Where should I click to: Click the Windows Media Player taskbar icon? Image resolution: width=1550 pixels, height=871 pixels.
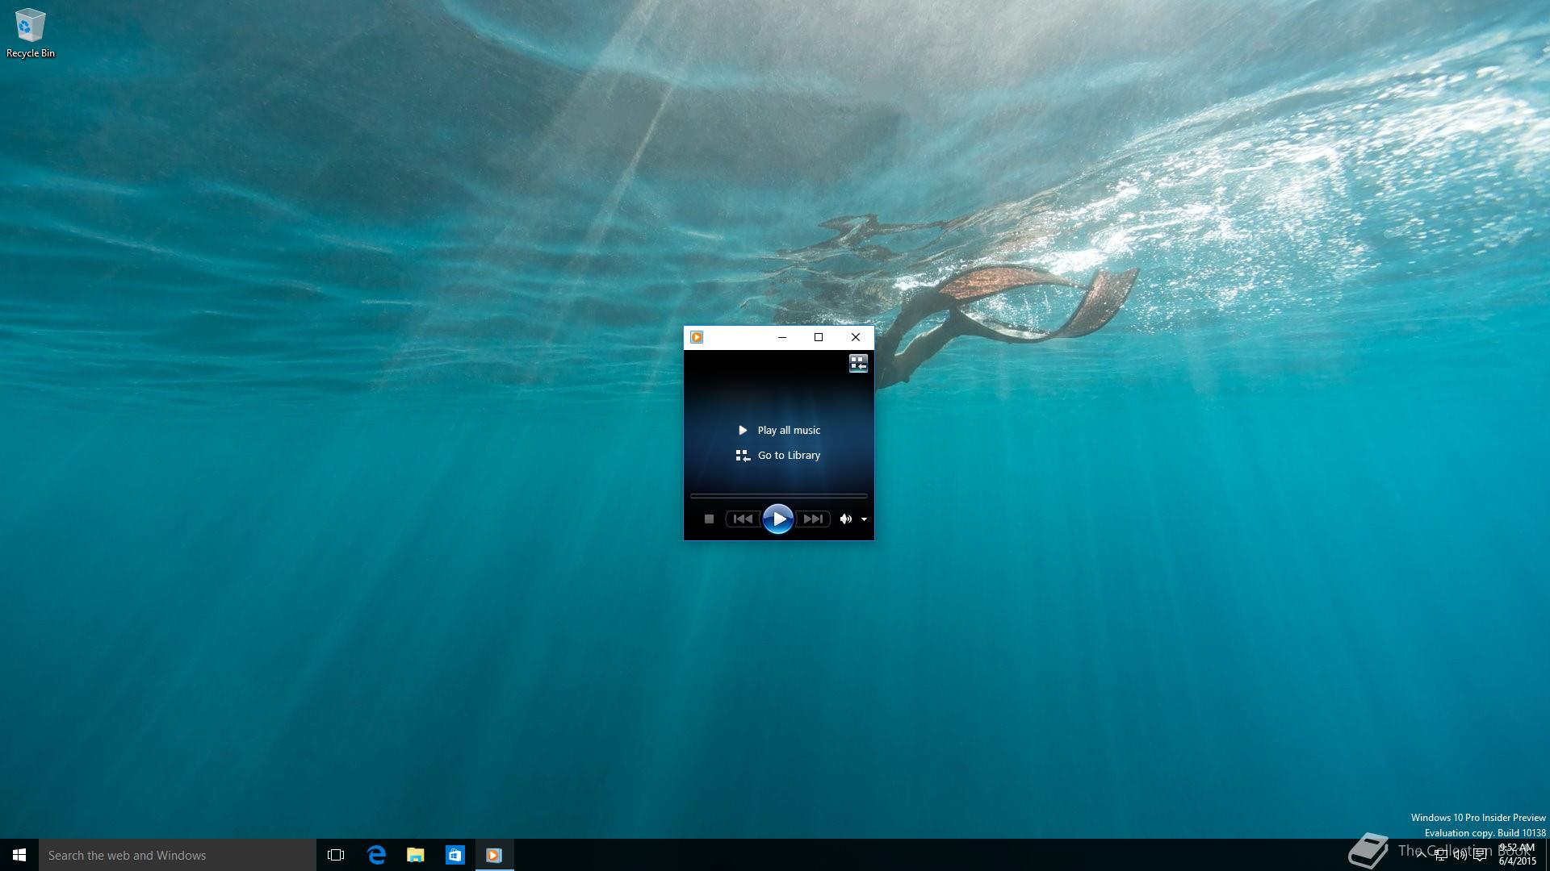[494, 855]
